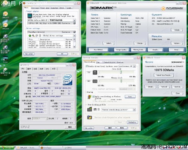Save the overclocking profile with the floppy icon
Screen dimensions: 188x150
95,110
